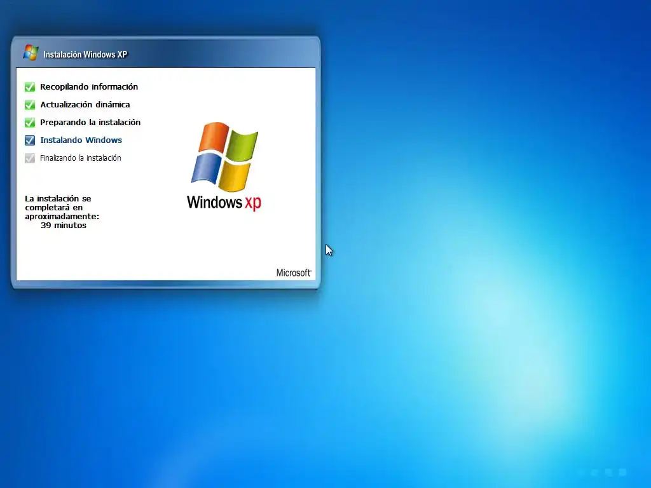Click the 'Recopilando información' step label

tap(89, 86)
